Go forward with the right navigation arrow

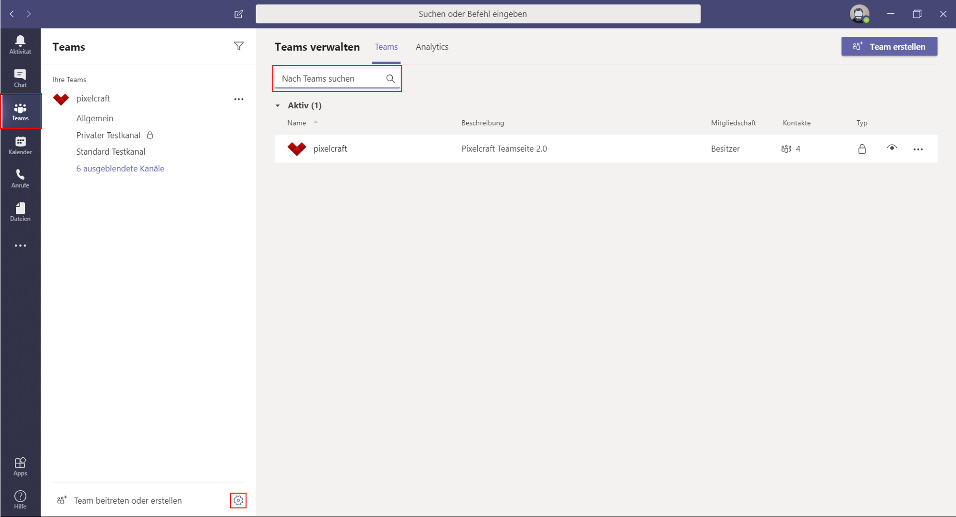[x=29, y=14]
